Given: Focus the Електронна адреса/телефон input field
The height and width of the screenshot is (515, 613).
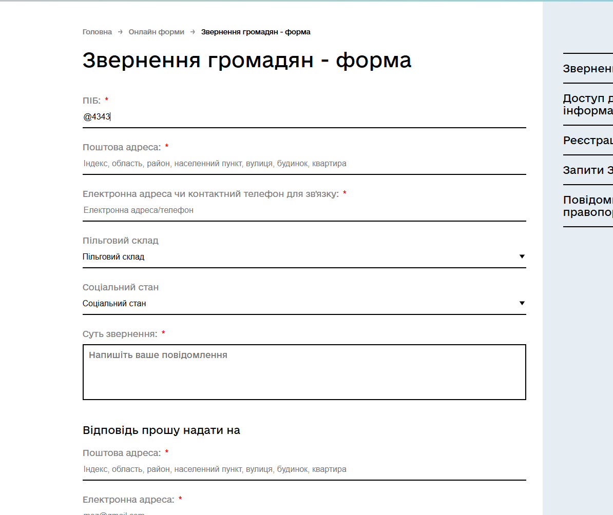Looking at the screenshot, I should tap(304, 210).
